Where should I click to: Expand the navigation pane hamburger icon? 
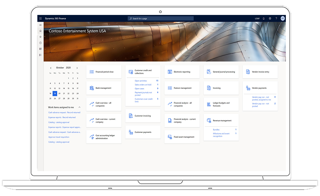click(x=41, y=25)
